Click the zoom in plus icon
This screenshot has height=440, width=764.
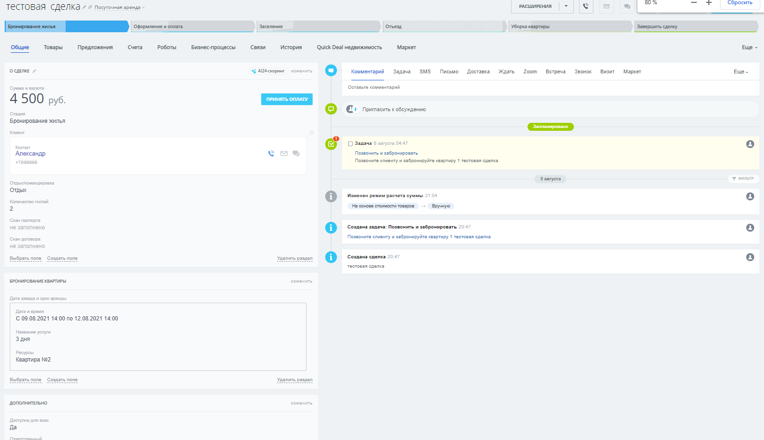pyautogui.click(x=708, y=3)
